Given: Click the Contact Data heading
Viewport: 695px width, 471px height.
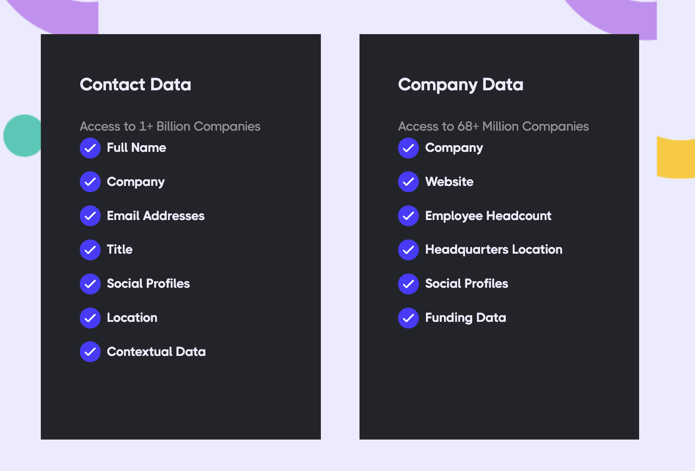Looking at the screenshot, I should 135,85.
